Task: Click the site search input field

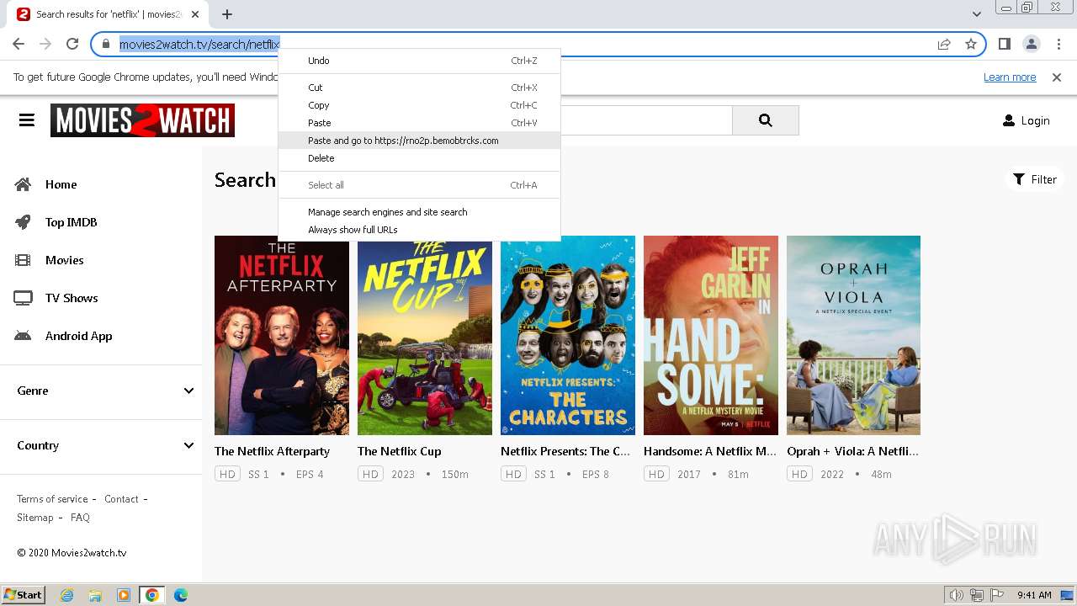Action: [646, 120]
